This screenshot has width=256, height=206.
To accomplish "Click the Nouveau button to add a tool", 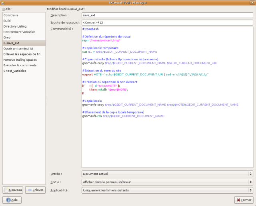I will tap(13, 190).
